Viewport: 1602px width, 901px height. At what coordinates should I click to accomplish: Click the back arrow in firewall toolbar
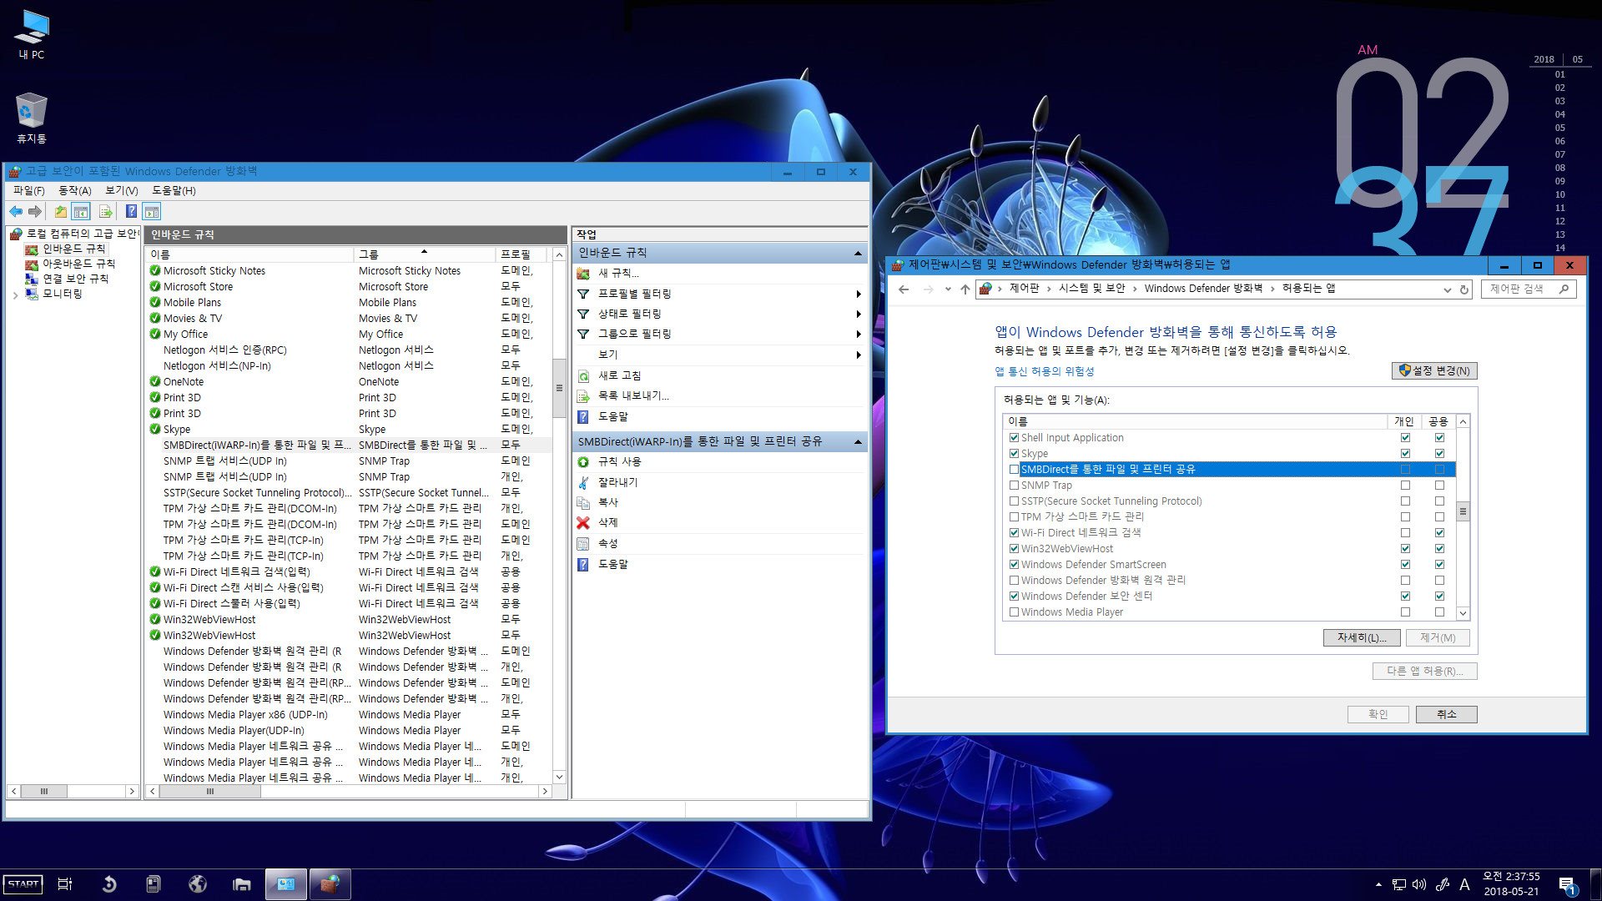[16, 212]
